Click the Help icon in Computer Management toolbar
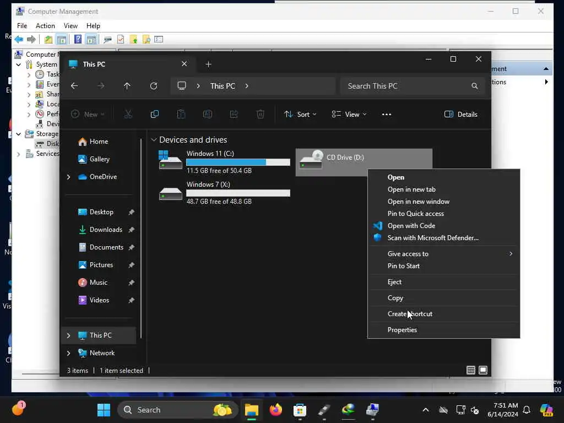This screenshot has width=564, height=423. (x=78, y=39)
